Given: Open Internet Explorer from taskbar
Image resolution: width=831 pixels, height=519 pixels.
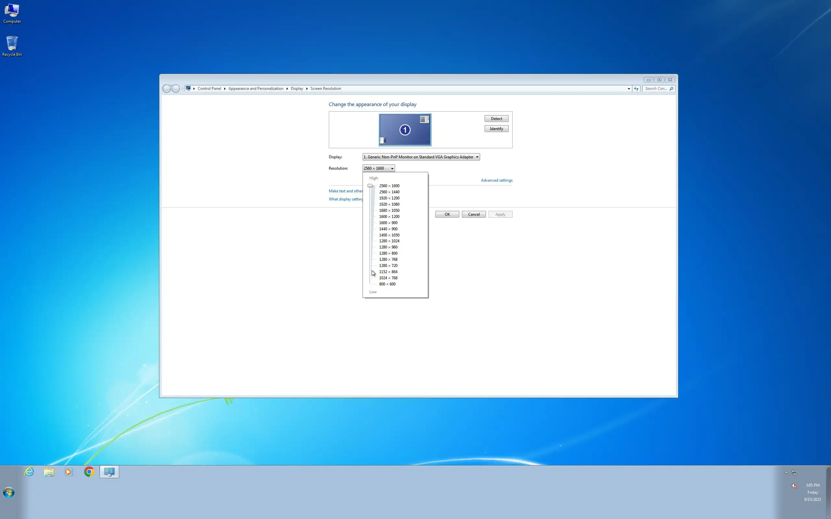Looking at the screenshot, I should point(29,472).
